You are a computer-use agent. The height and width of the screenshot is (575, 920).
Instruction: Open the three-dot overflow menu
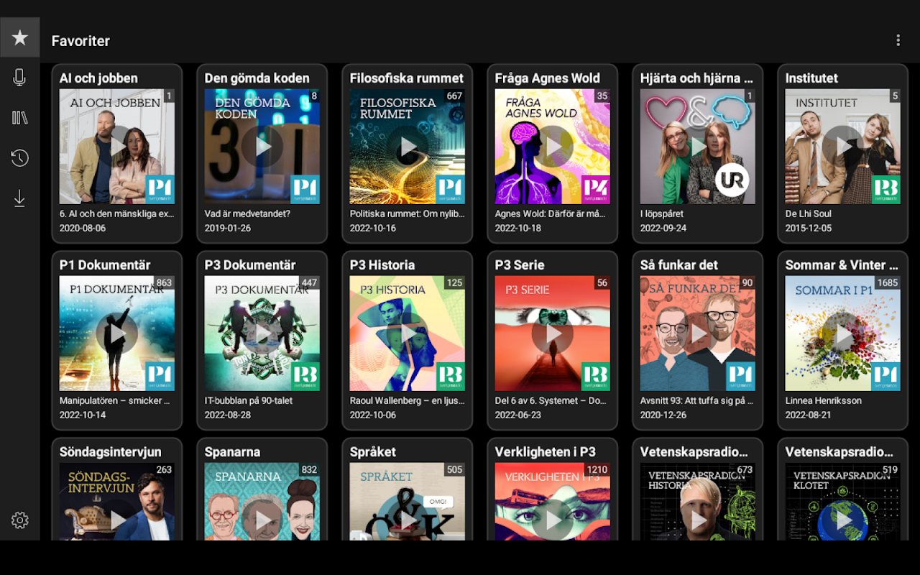pos(898,40)
